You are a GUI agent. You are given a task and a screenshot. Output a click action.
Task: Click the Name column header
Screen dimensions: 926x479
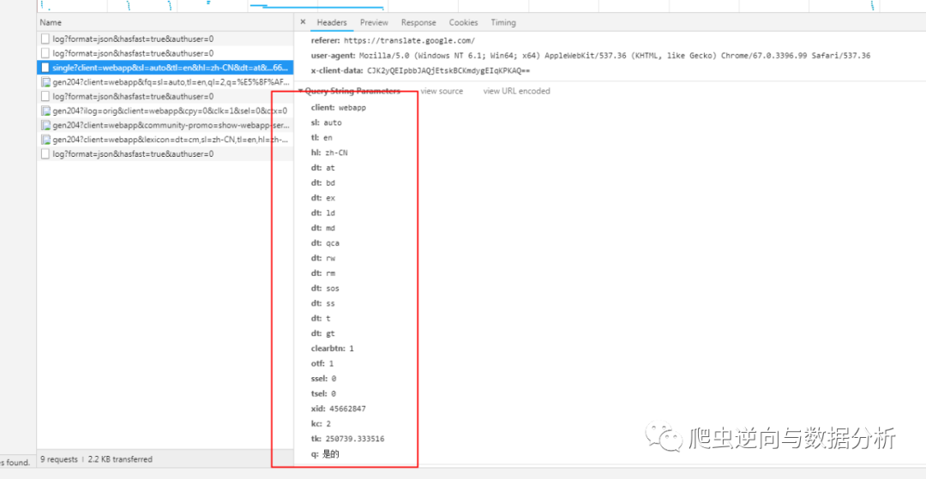(165, 22)
